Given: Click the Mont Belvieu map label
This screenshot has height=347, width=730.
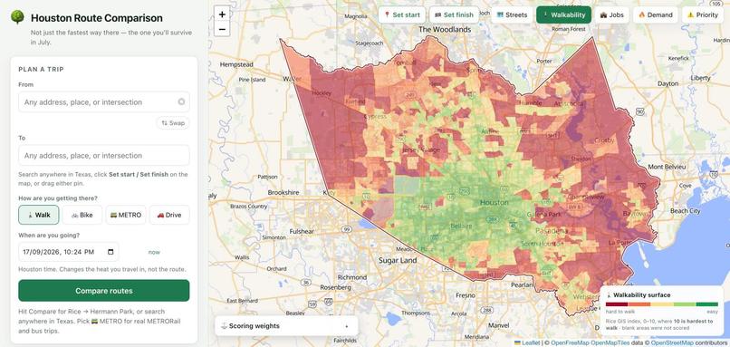Looking at the screenshot, I should 668,167.
